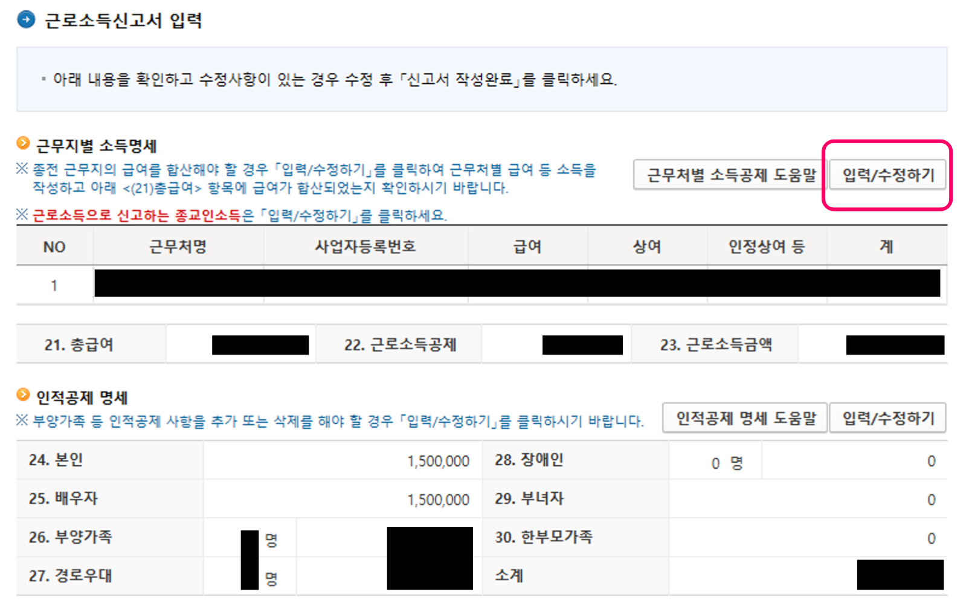Click the 21. 총급여 amount field
This screenshot has height=615, width=969.
point(240,344)
